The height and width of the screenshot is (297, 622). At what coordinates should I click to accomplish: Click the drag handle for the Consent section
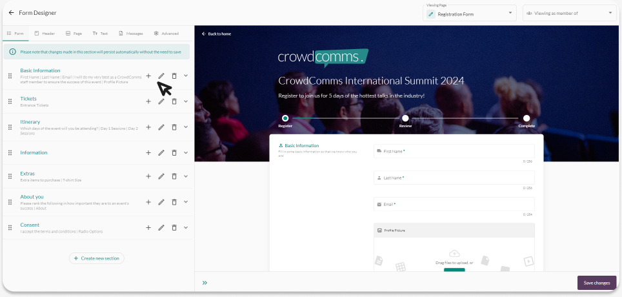coord(10,227)
